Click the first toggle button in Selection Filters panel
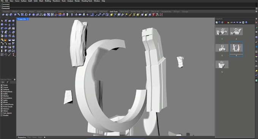Image resolution: width=258 pixels, height=139 pixels. (x=3, y=82)
